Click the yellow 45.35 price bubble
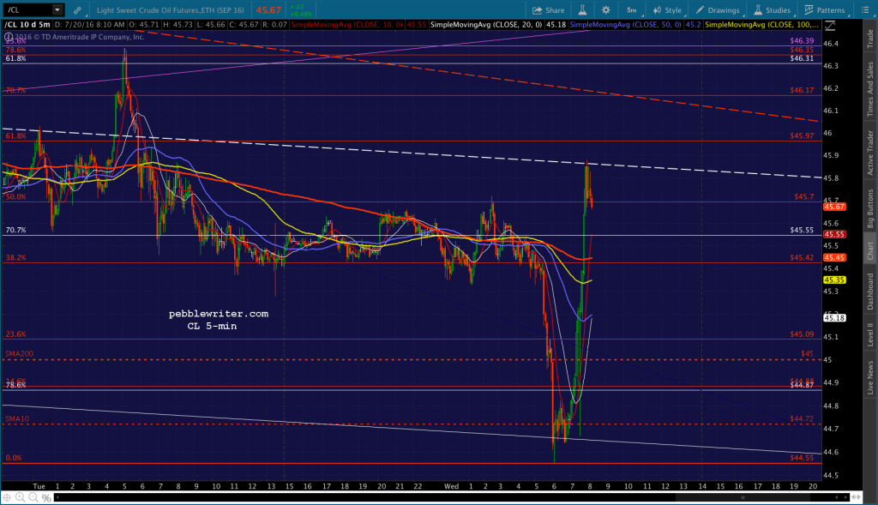This screenshot has width=878, height=505. pos(834,280)
